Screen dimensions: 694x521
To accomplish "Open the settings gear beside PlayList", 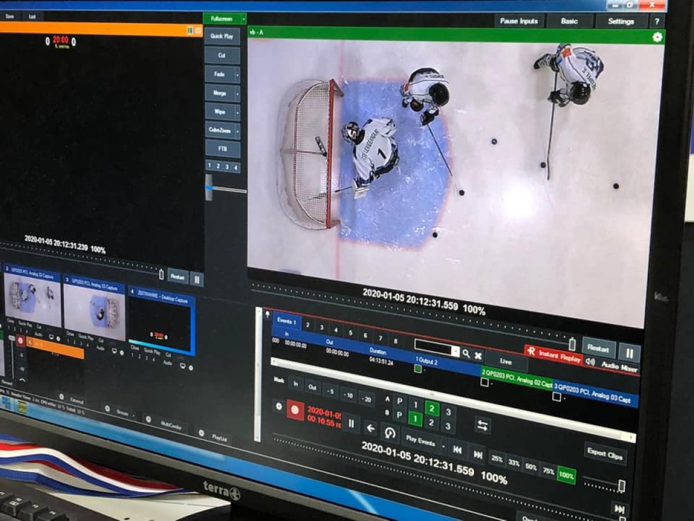I will point(201,432).
